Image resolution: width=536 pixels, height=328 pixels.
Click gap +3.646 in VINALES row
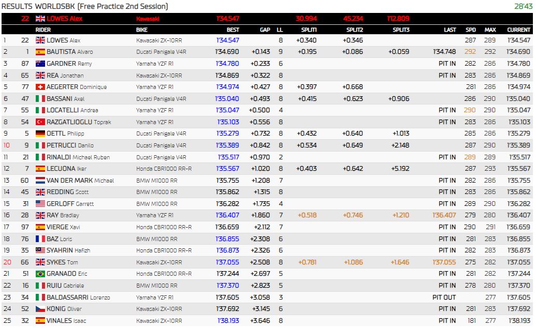point(260,320)
